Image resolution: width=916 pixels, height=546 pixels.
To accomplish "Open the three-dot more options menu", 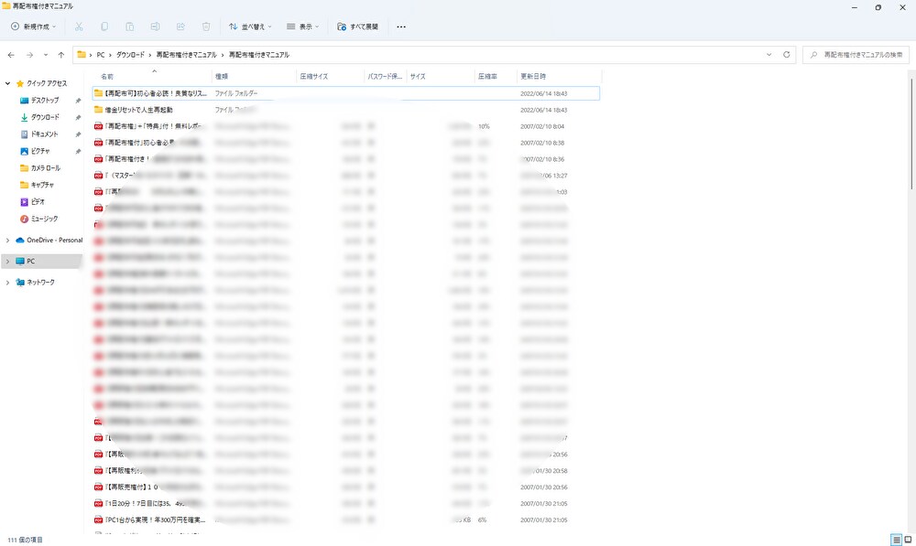I will point(401,27).
